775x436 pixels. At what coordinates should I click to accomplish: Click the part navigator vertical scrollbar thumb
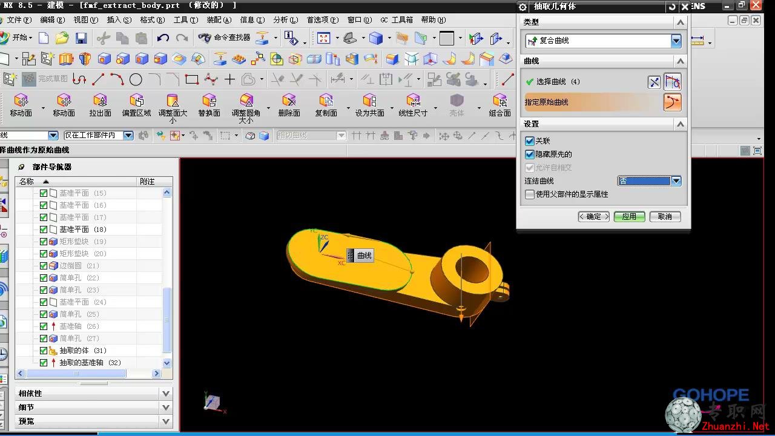tap(167, 319)
